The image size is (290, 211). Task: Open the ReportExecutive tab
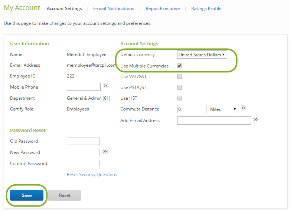[163, 9]
